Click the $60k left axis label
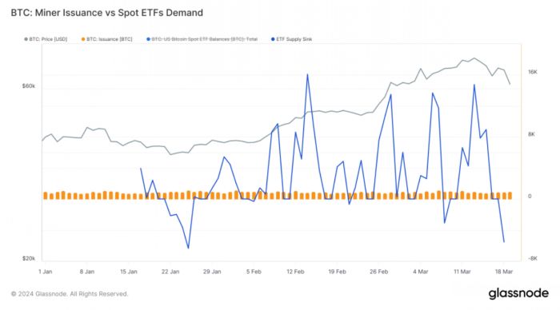560x310 pixels. [29, 86]
